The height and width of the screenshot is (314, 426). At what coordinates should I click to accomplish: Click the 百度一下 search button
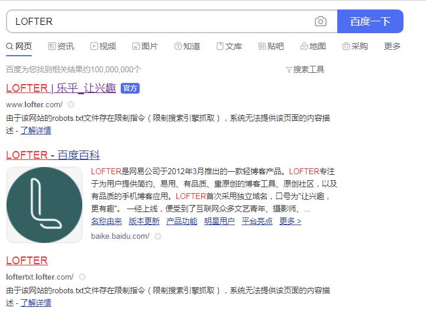point(370,21)
